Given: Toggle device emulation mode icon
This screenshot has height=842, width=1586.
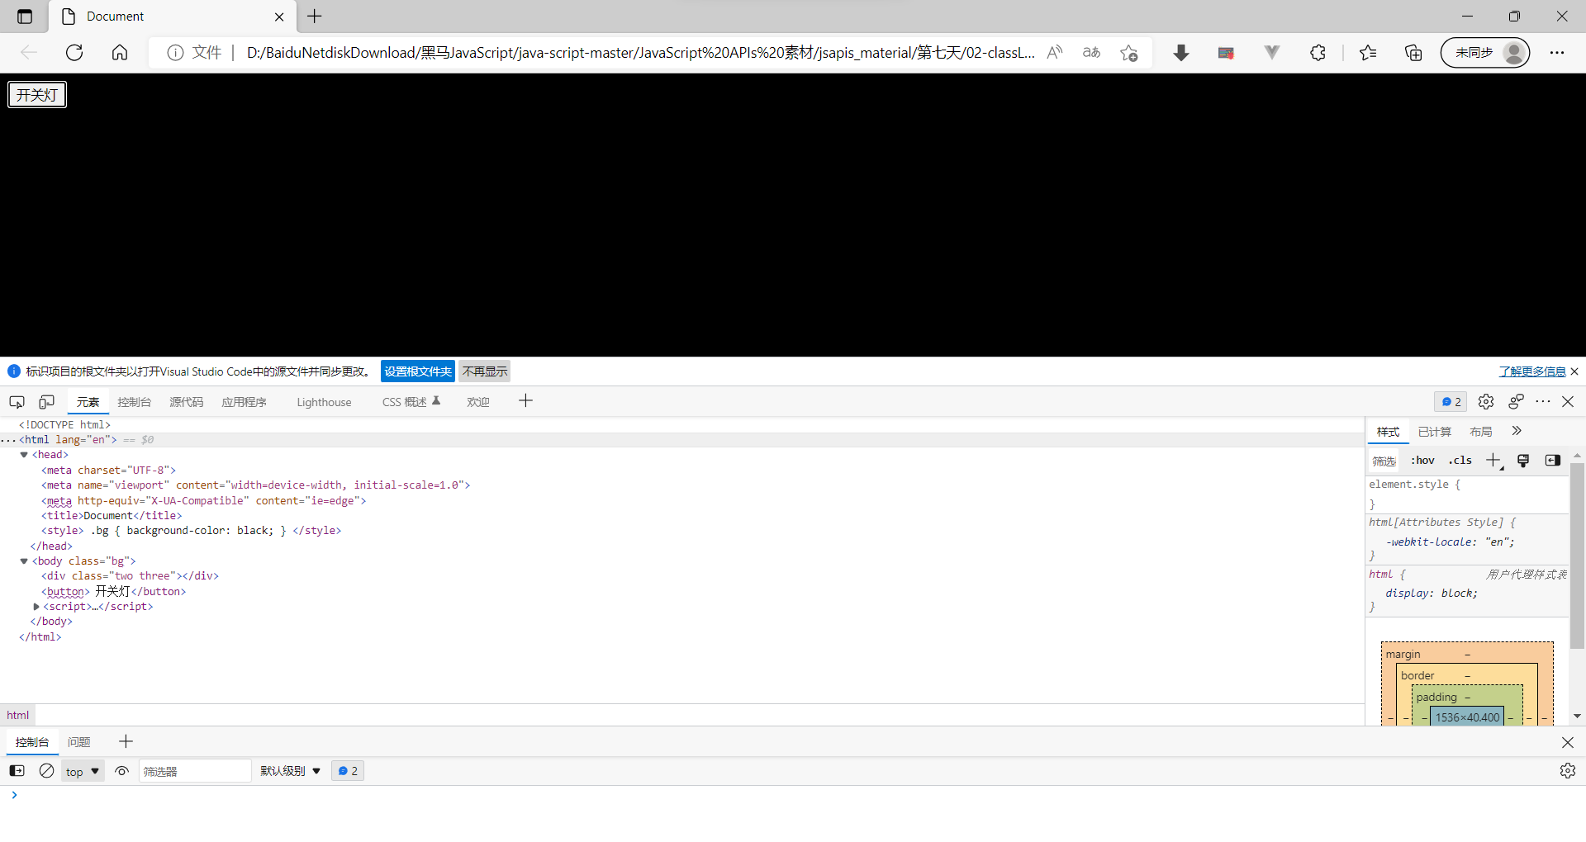Looking at the screenshot, I should pyautogui.click(x=46, y=402).
